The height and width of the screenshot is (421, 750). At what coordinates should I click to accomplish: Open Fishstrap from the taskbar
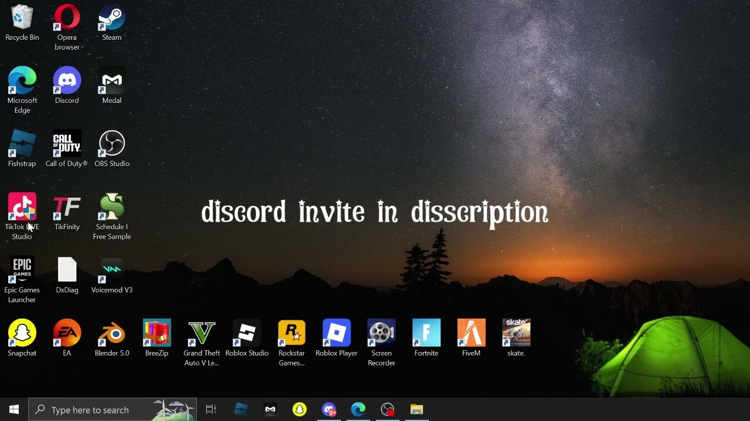click(241, 410)
